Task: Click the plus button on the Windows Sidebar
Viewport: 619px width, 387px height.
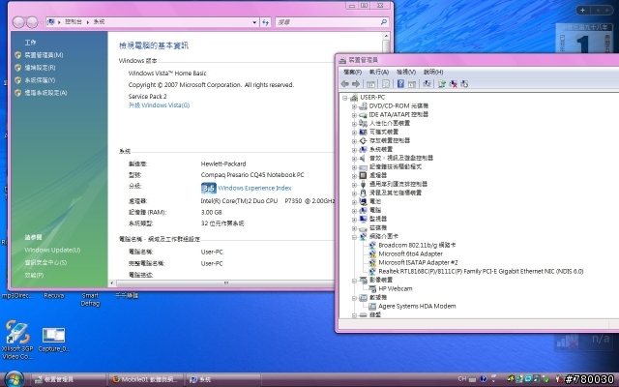Action: point(582,11)
